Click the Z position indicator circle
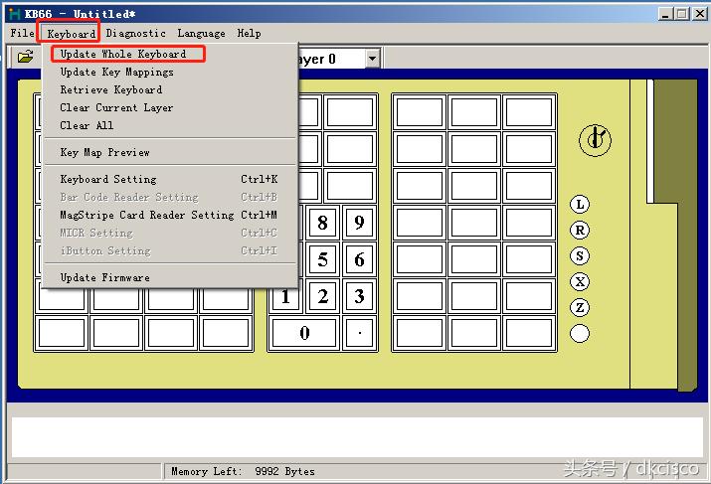 coord(580,308)
